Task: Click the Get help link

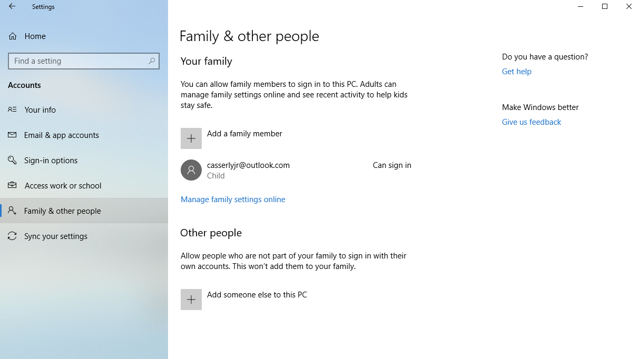Action: tap(516, 71)
